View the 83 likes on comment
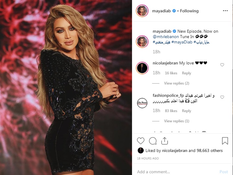 pyautogui.click(x=171, y=111)
